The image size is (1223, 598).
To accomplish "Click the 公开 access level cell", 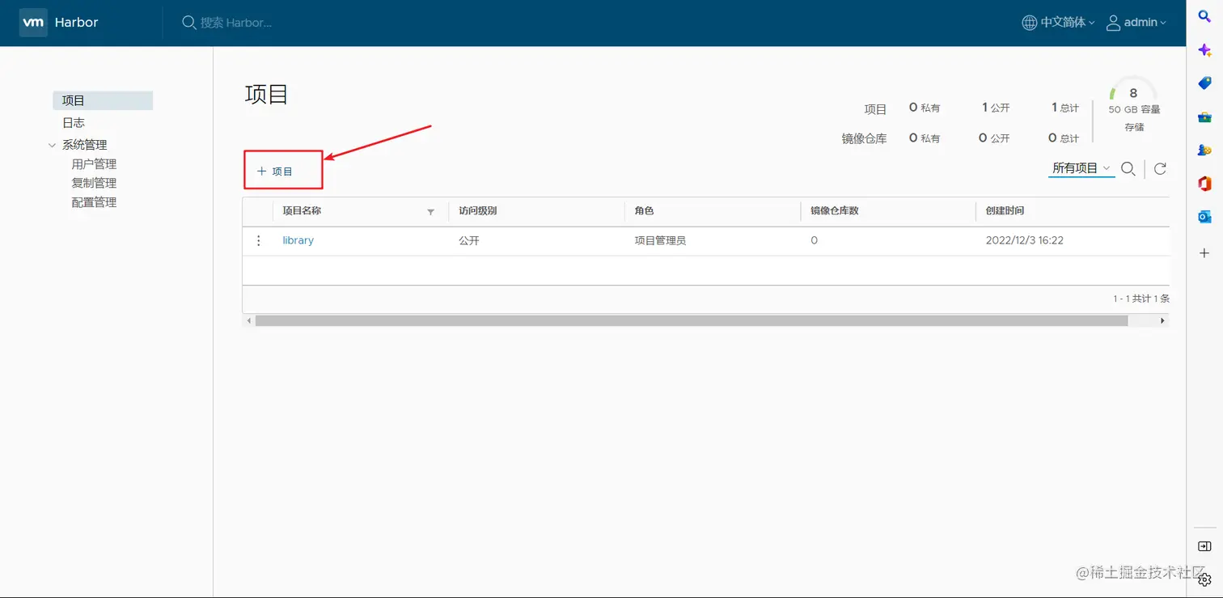I will tap(469, 241).
